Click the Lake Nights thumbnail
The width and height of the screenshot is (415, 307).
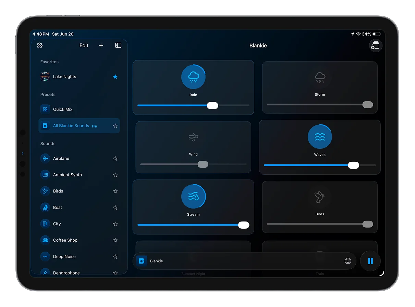click(x=45, y=77)
